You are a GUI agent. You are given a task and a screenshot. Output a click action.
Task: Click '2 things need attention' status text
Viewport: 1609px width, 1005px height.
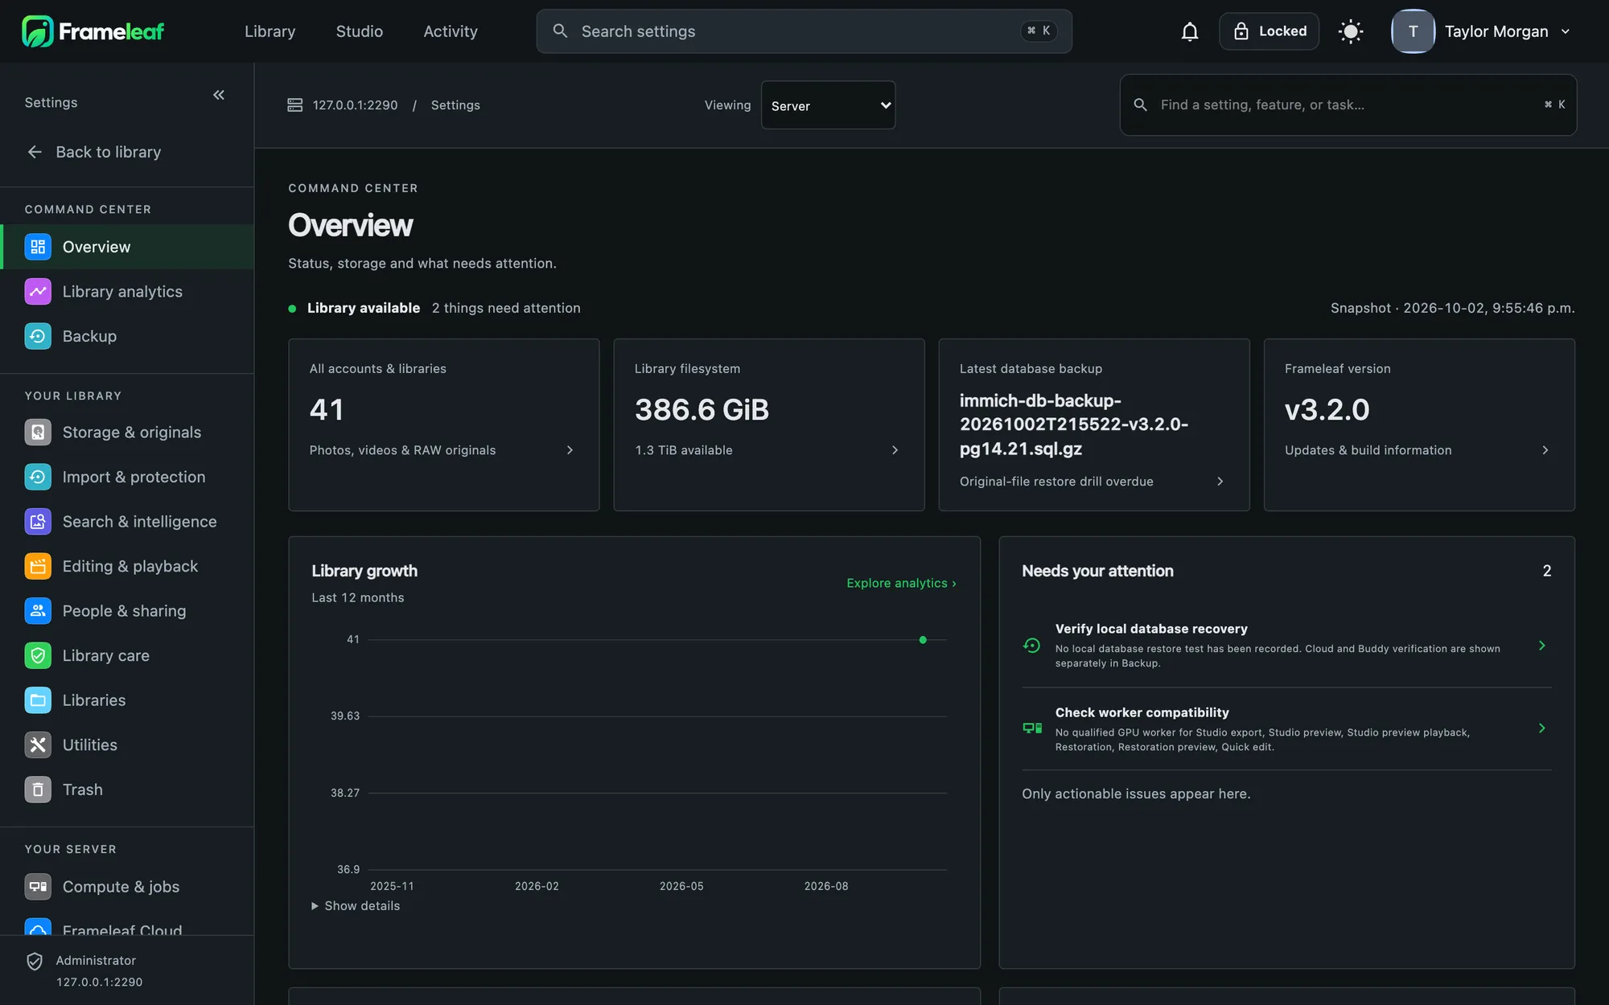point(506,308)
